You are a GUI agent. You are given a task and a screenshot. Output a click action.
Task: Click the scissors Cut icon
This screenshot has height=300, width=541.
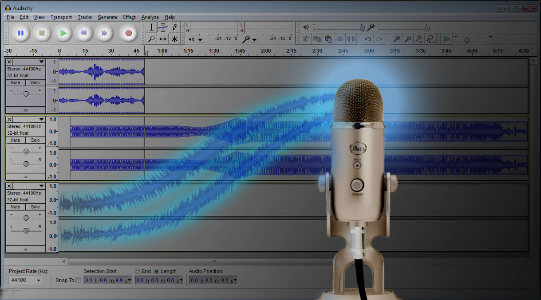click(305, 39)
